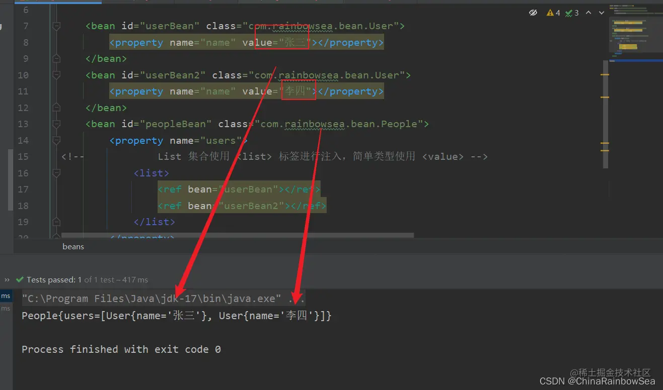Click the userBean opening bean tag code on line 7
The width and height of the screenshot is (663, 390).
(245, 26)
